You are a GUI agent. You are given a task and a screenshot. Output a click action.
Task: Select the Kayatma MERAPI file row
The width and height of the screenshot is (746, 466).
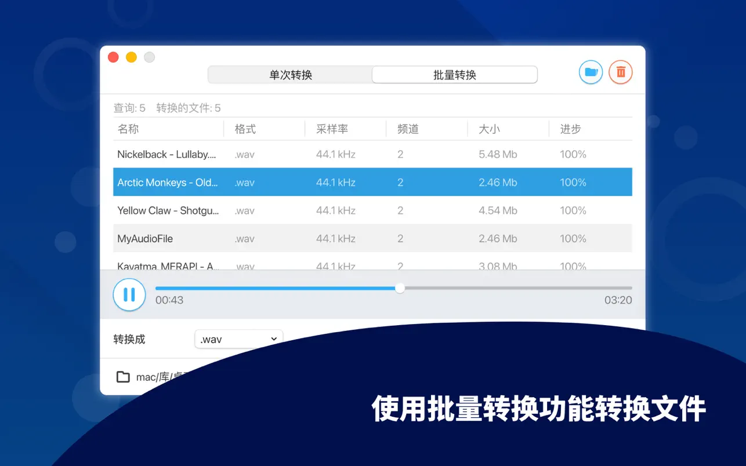[168, 265]
